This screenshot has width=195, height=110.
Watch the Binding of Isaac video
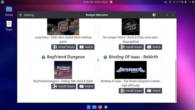pyautogui.click(x=154, y=91)
